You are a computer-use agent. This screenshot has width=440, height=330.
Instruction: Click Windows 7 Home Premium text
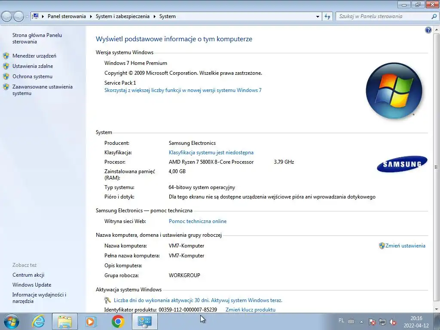coord(136,64)
